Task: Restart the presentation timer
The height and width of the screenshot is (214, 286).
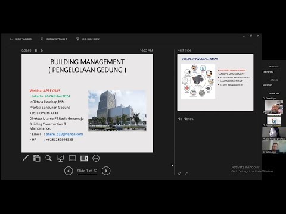Action: pos(42,51)
